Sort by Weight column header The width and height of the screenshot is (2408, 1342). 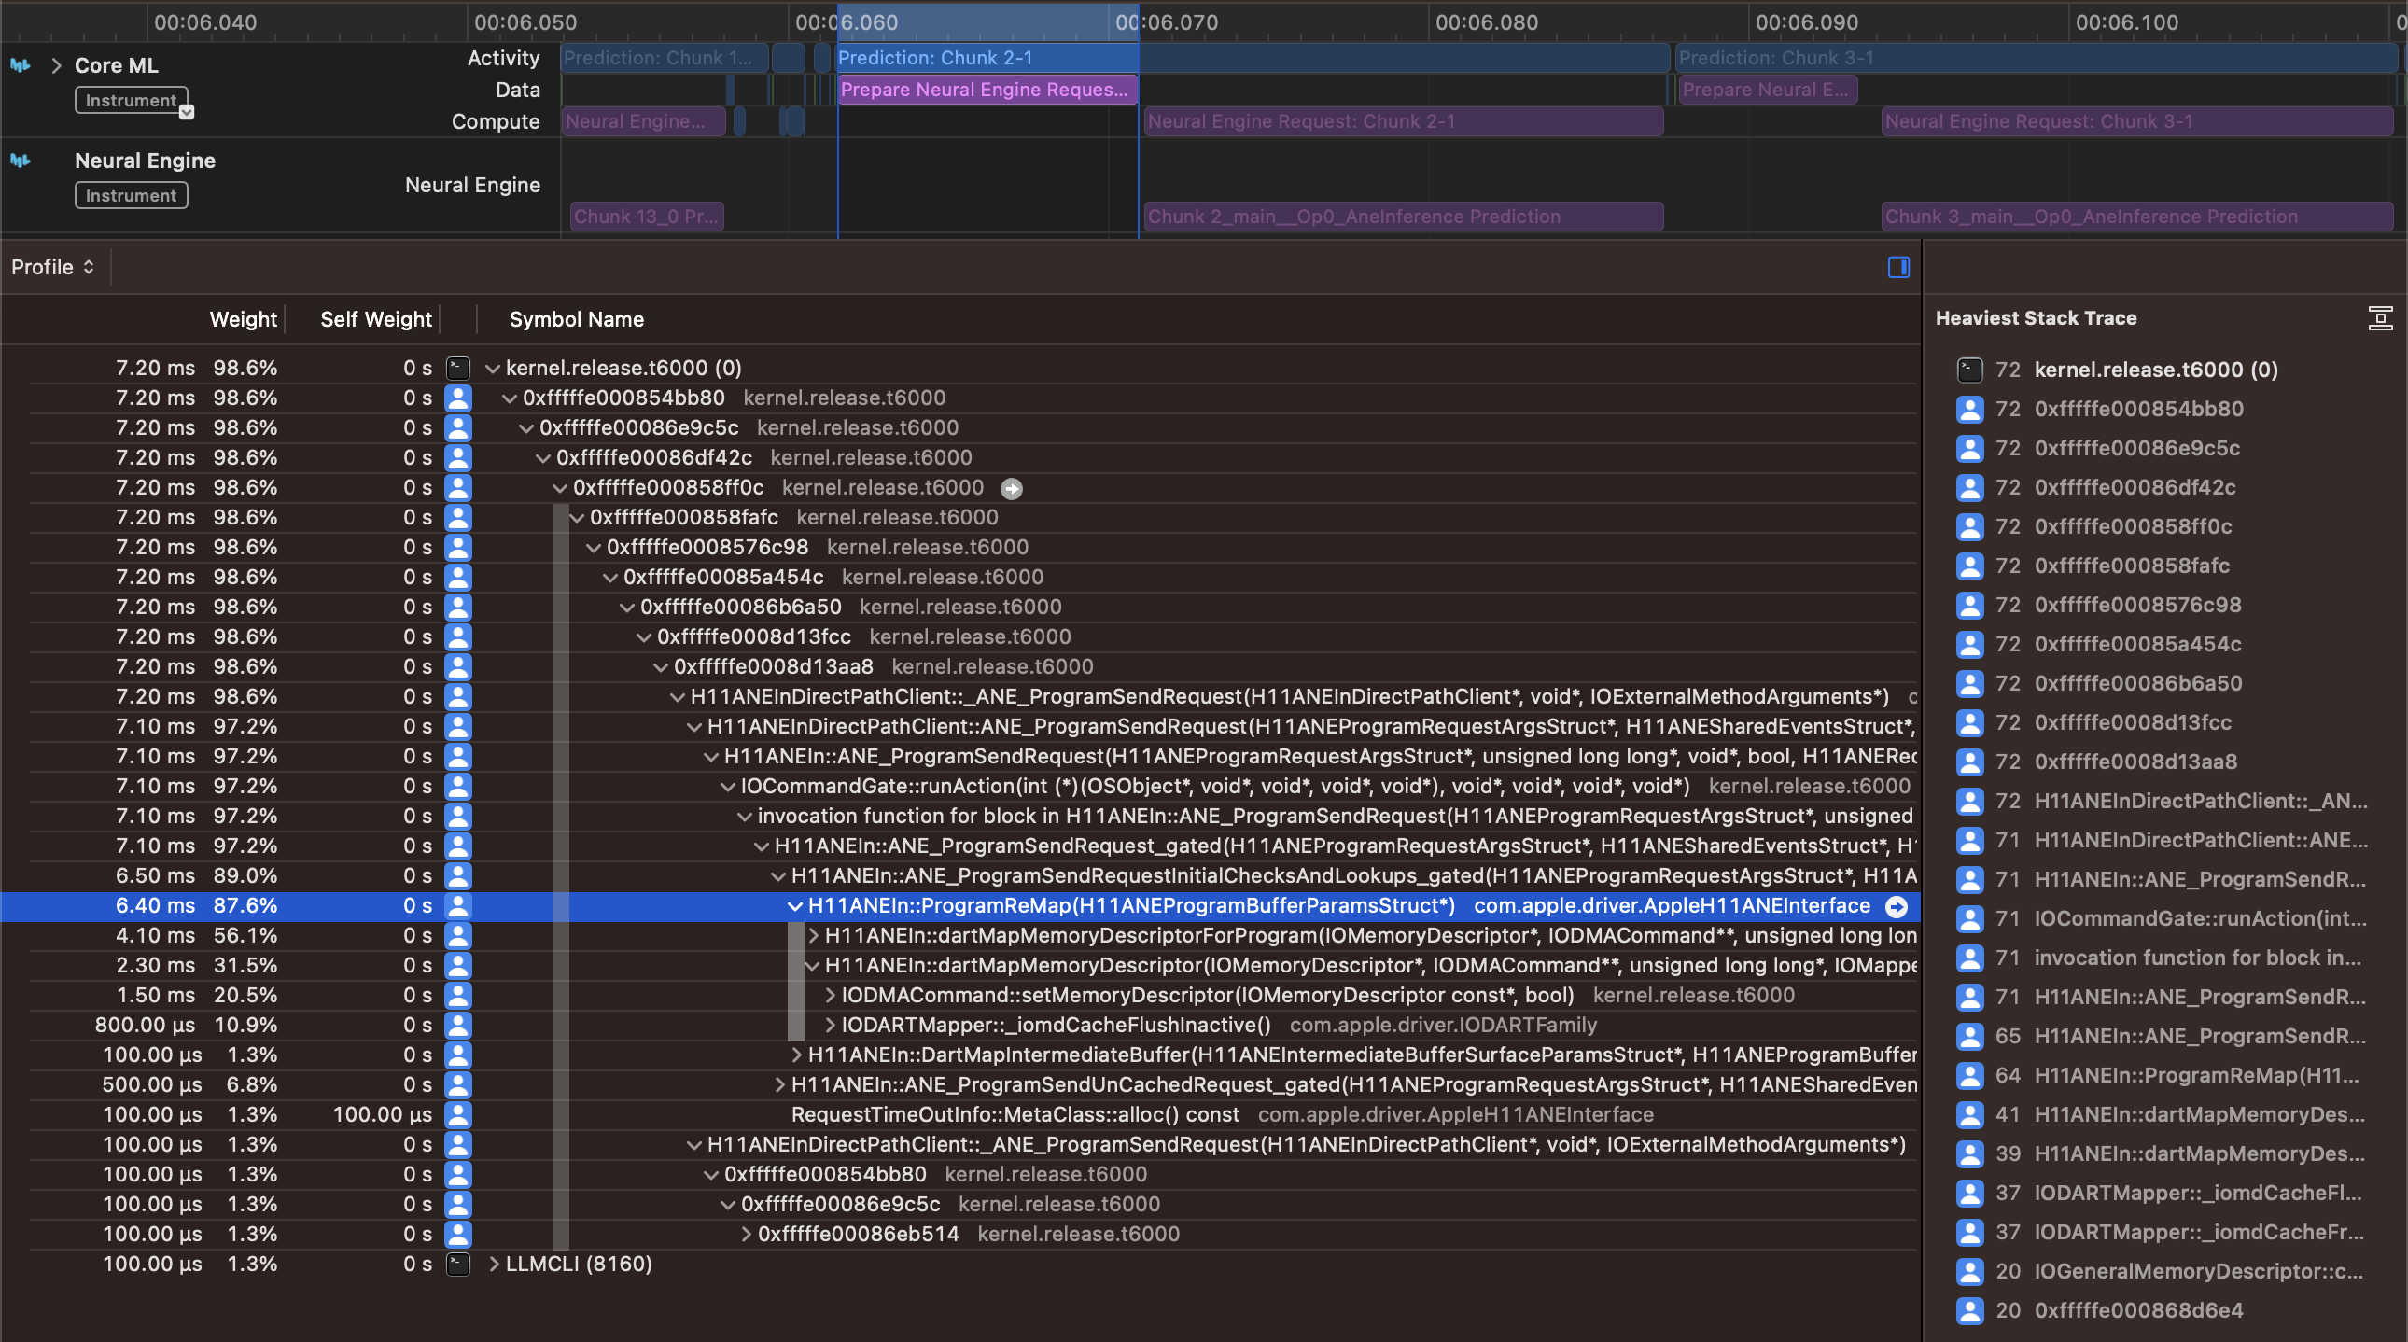(x=243, y=319)
